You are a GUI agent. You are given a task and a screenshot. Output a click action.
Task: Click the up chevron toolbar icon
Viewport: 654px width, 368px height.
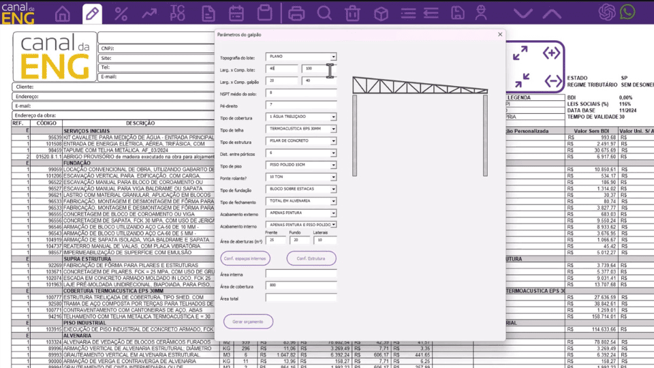click(552, 14)
